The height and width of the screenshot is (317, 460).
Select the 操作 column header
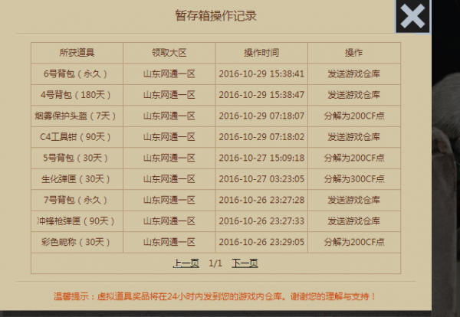353,53
